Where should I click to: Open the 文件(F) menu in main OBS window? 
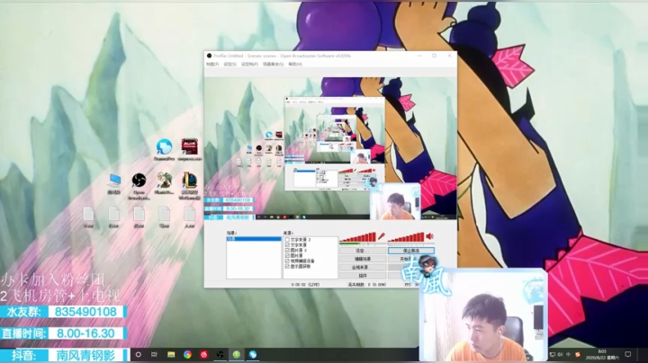pos(212,65)
